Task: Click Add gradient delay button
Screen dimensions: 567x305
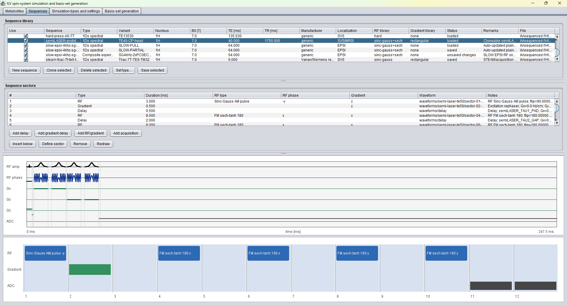Action: (x=53, y=133)
